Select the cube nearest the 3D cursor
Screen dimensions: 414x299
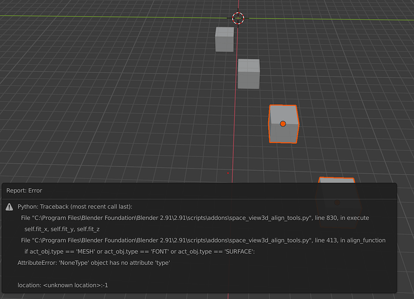[224, 40]
